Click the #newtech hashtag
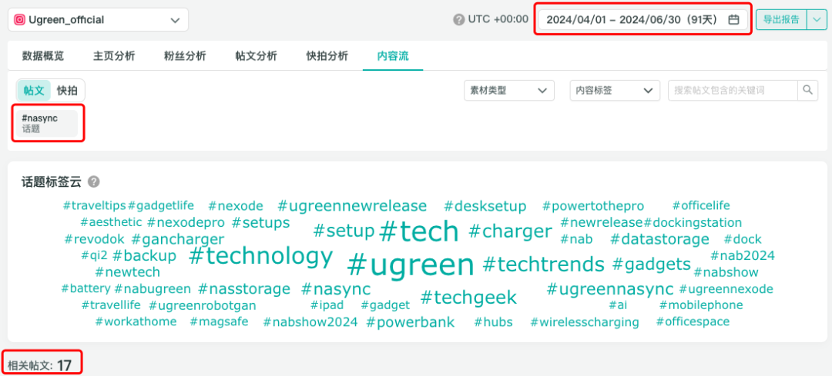 pyautogui.click(x=127, y=272)
